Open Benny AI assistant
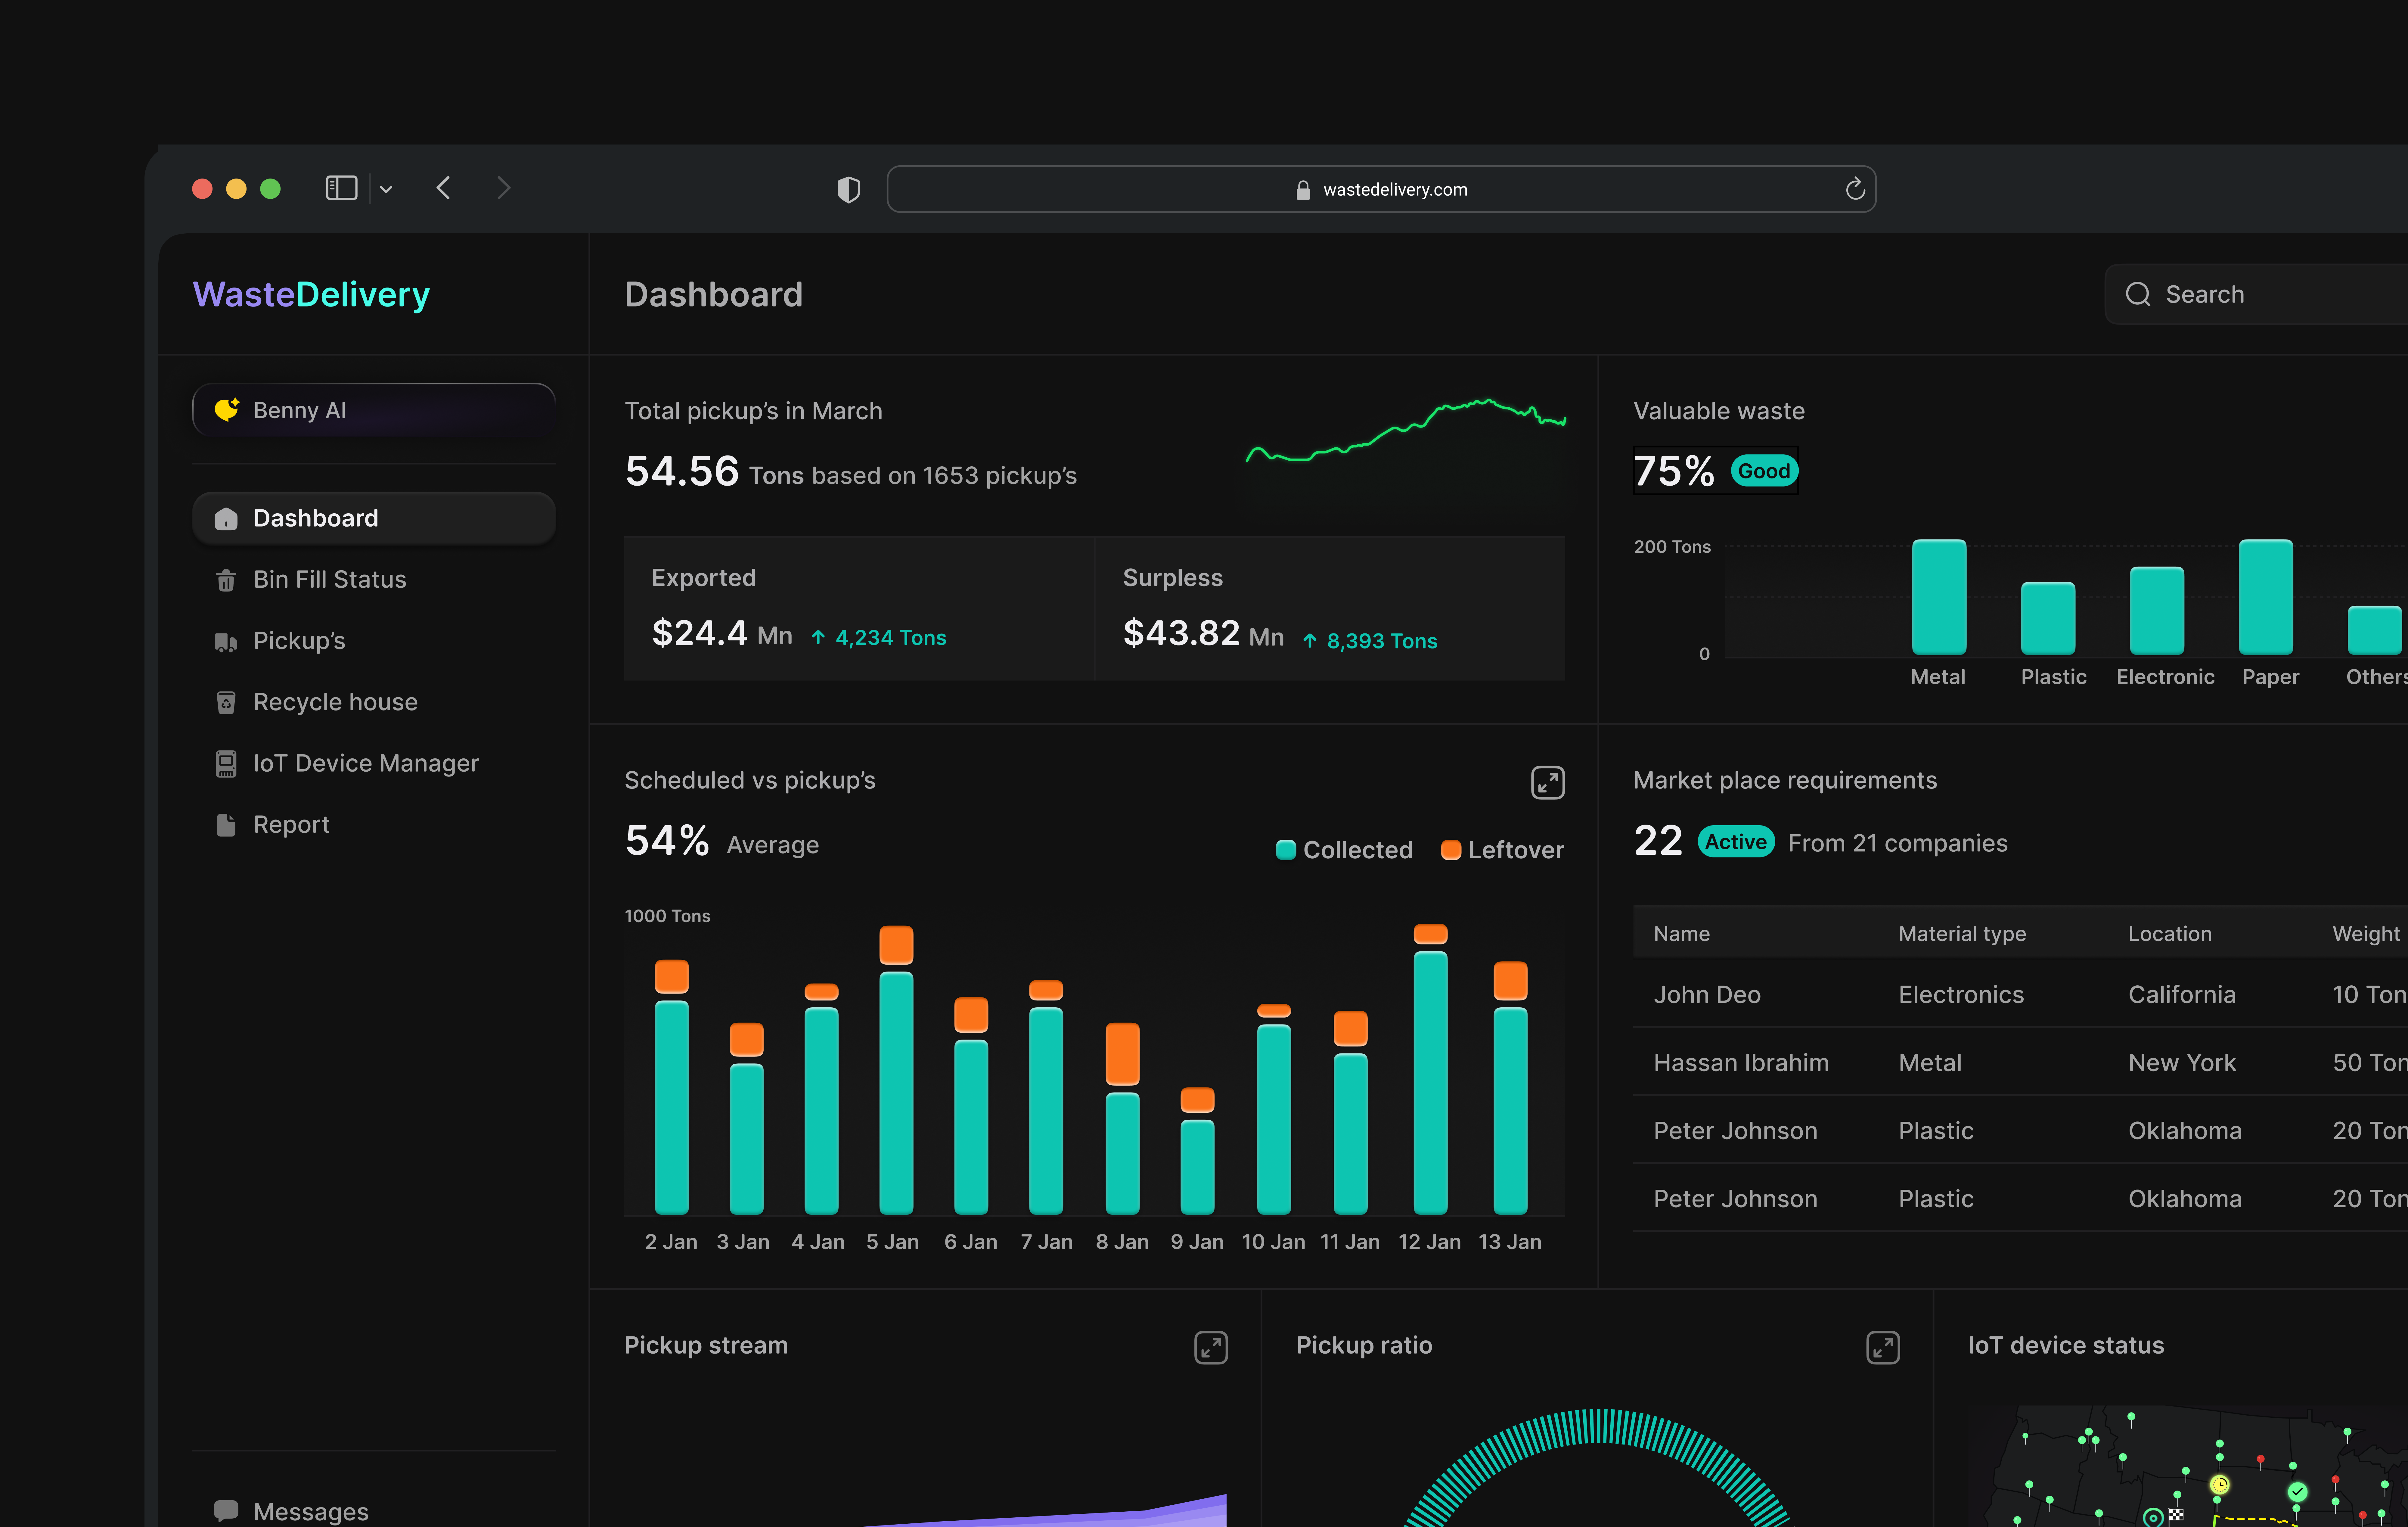The image size is (2408, 1527). (x=374, y=410)
